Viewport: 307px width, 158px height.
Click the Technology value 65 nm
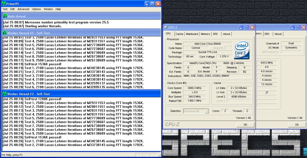[x=190, y=57]
